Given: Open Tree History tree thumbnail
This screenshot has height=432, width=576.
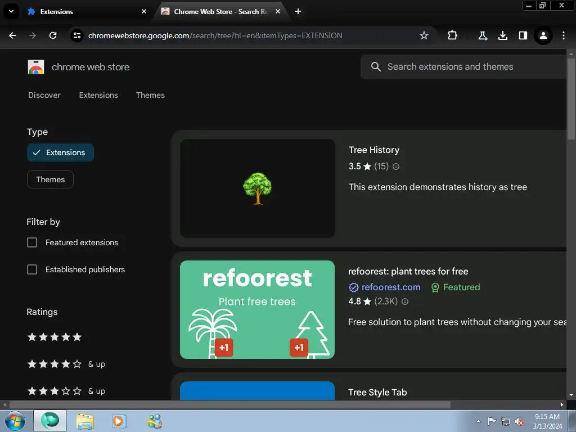Looking at the screenshot, I should click(x=258, y=188).
